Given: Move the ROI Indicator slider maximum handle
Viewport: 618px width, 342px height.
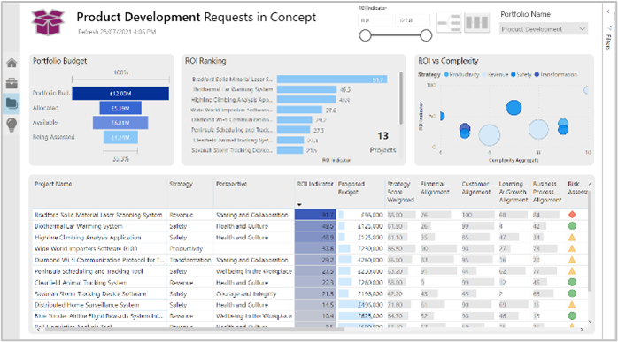Looking at the screenshot, I should [426, 36].
